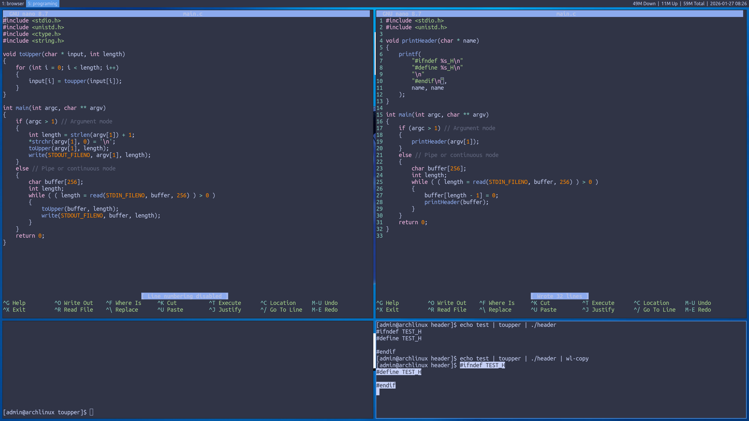Click ^O Write Out in left nano
The image size is (749, 421).
click(74, 303)
